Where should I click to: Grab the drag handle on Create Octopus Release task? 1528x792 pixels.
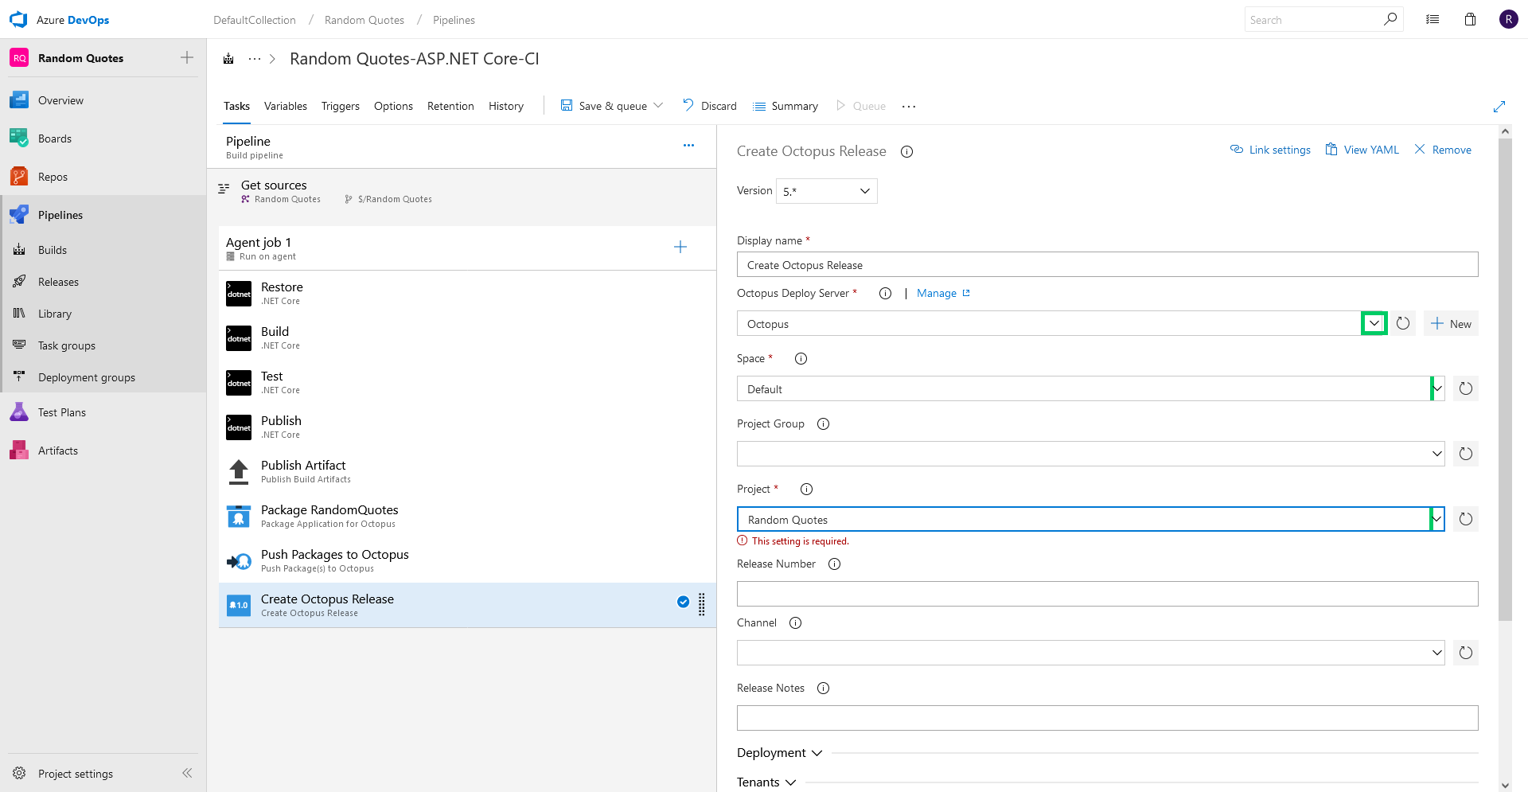pos(701,605)
